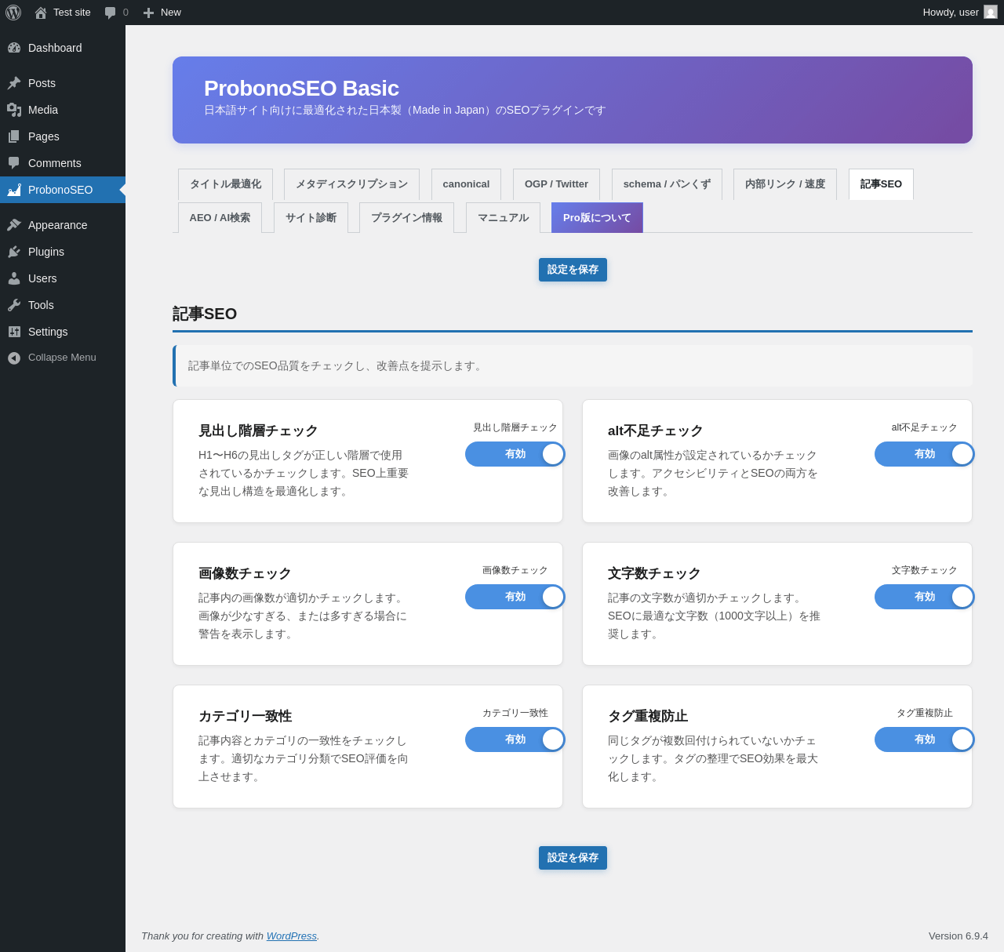Open the AEO / AI検索 tab
The height and width of the screenshot is (952, 1004).
coord(220,218)
